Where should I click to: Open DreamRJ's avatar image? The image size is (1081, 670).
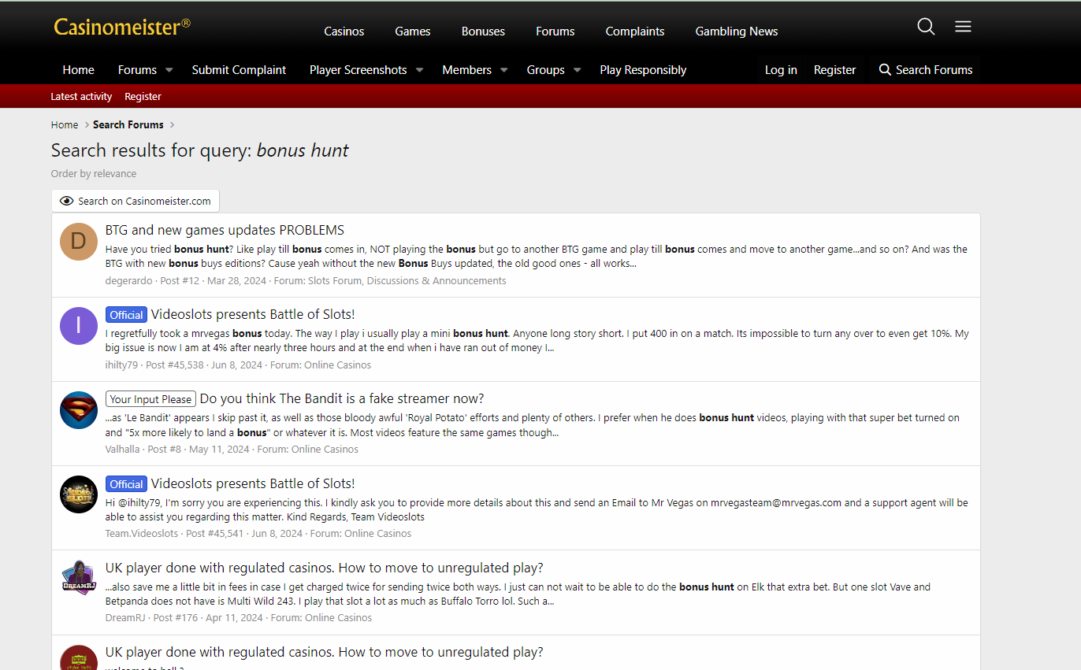(x=79, y=579)
